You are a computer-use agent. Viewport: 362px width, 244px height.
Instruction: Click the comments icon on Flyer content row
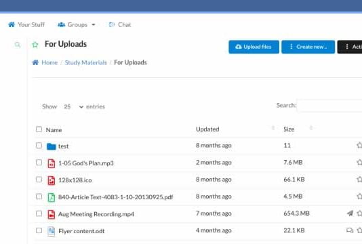pyautogui.click(x=350, y=230)
